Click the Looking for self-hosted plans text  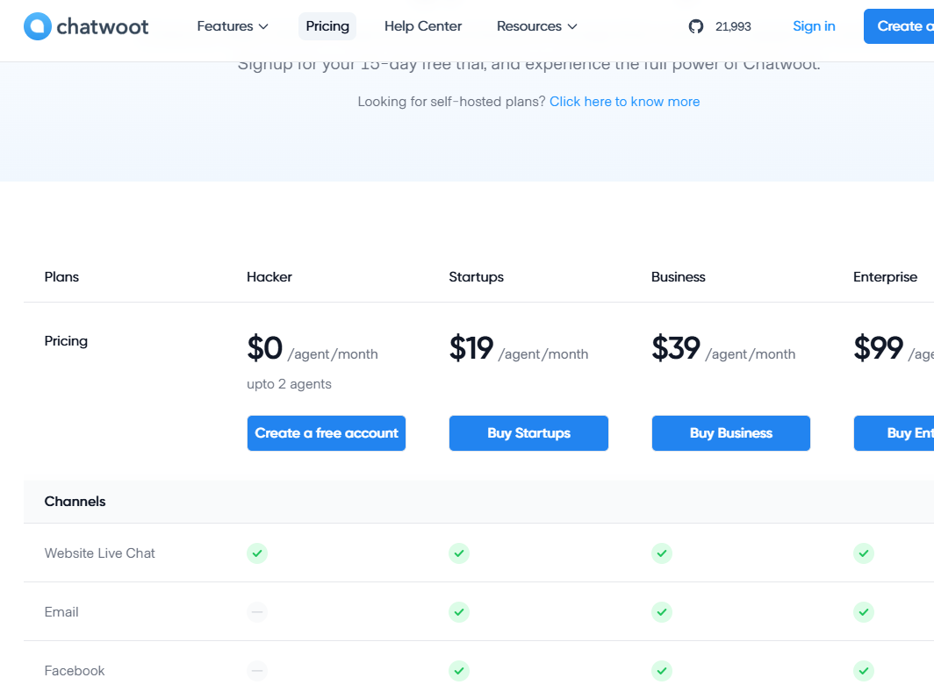click(x=451, y=102)
